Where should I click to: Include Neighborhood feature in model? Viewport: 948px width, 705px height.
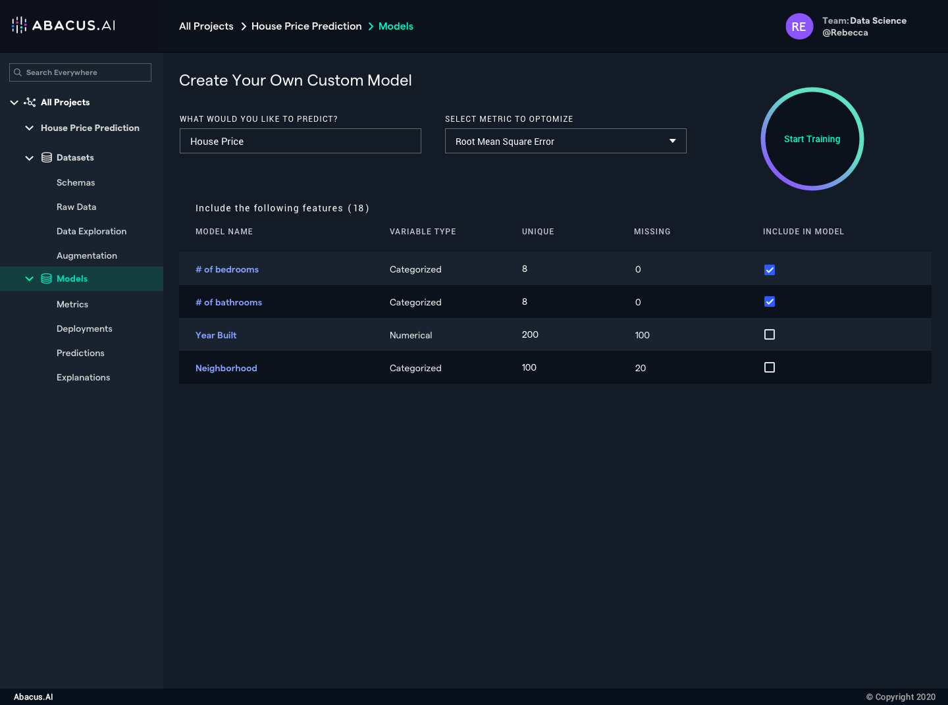[769, 367]
